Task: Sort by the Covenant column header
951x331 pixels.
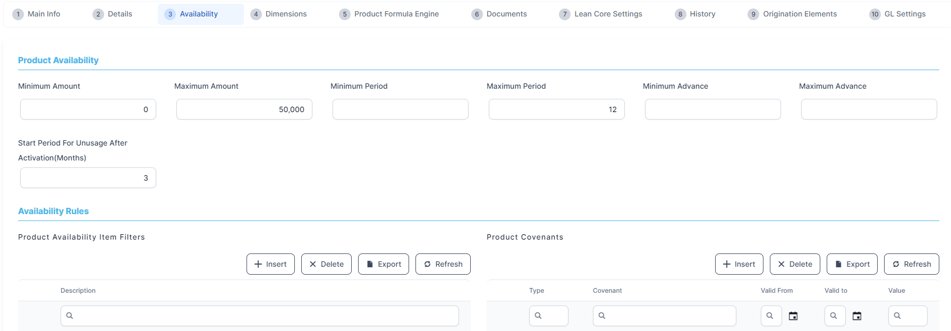Action: point(607,291)
